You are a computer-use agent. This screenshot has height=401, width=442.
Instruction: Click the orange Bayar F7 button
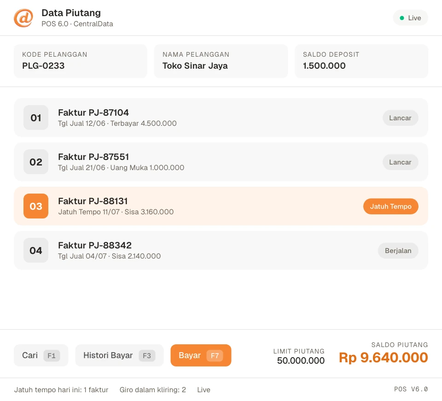click(x=201, y=355)
